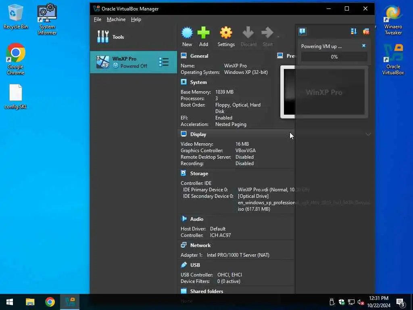
Task: Click the Display section screen icon
Action: tap(184, 134)
